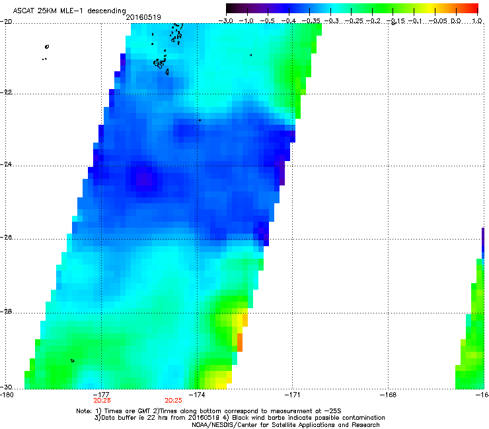Screen dimensions: 489x429
Task: Click the -28 latitude axis label
Action: point(6,312)
